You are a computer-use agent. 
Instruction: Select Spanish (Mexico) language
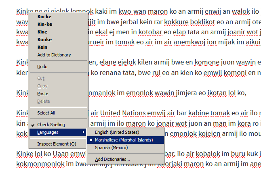pos(126,148)
